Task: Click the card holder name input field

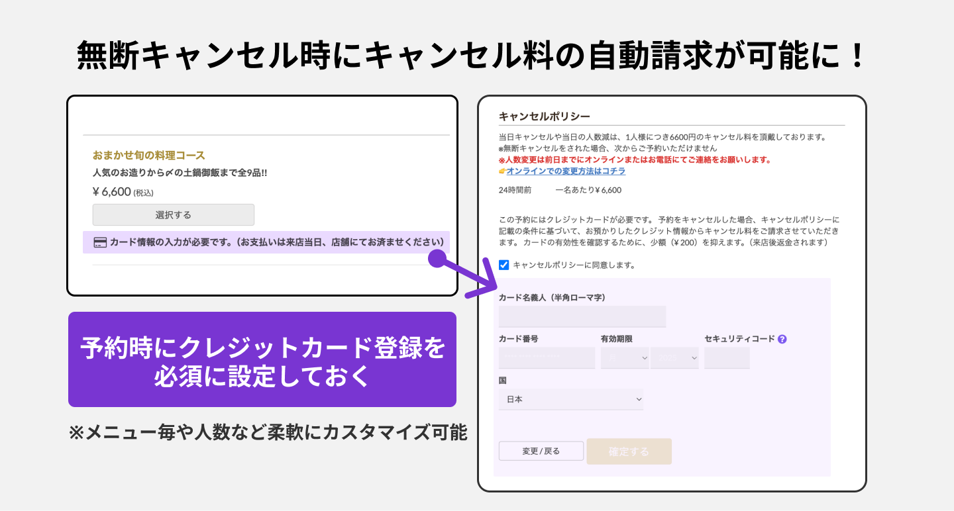Action: point(582,316)
